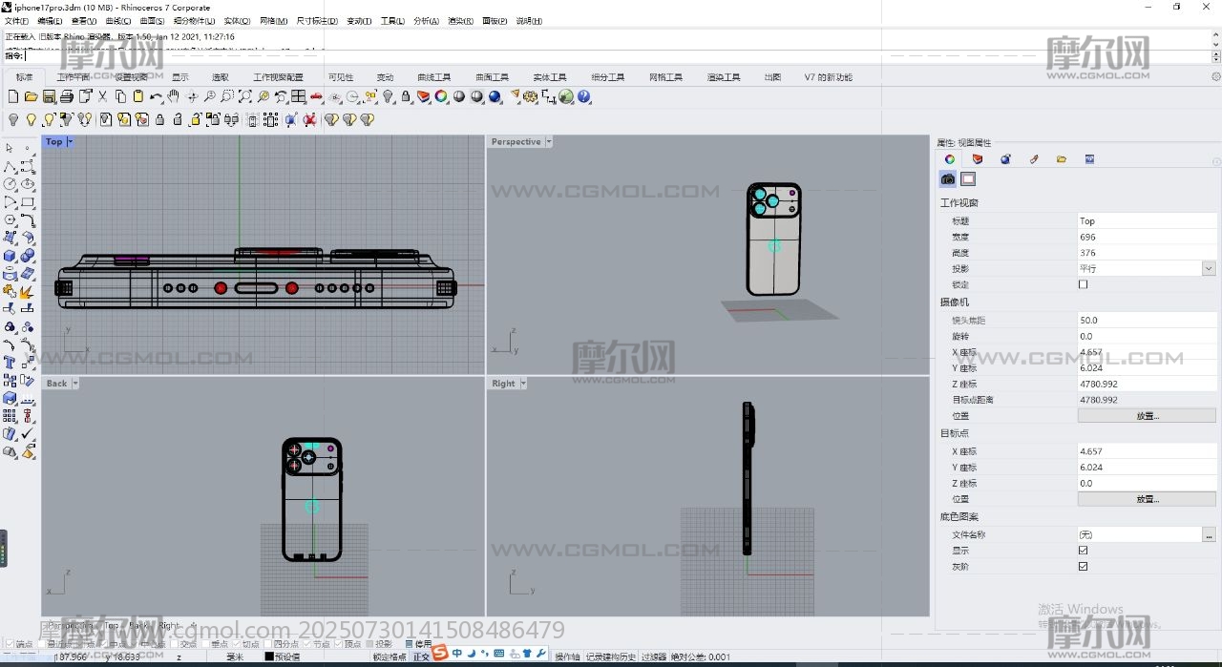Click the Paste clipboard icon
Image resolution: width=1222 pixels, height=667 pixels.
(x=138, y=96)
